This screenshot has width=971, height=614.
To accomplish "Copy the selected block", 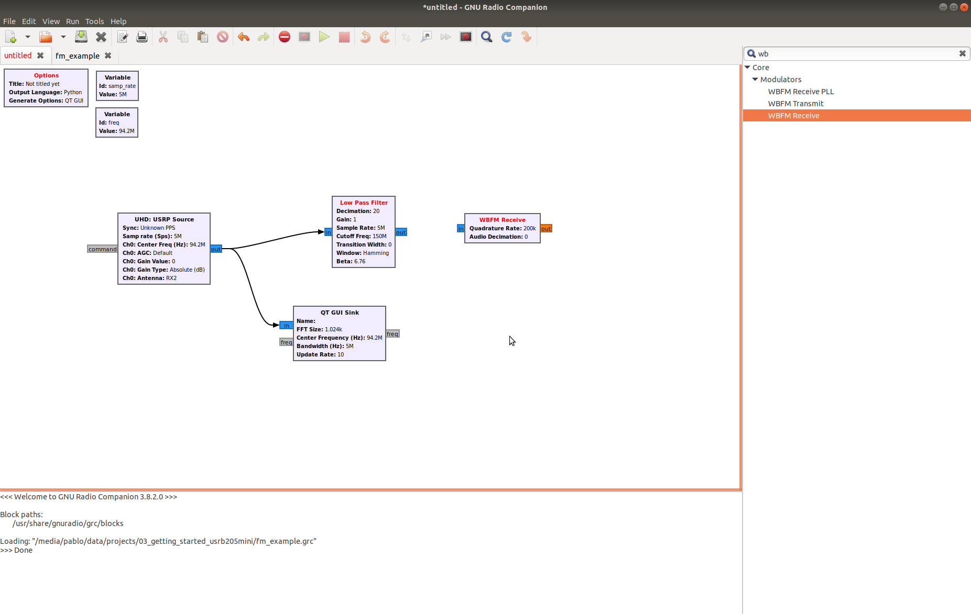I will [183, 37].
